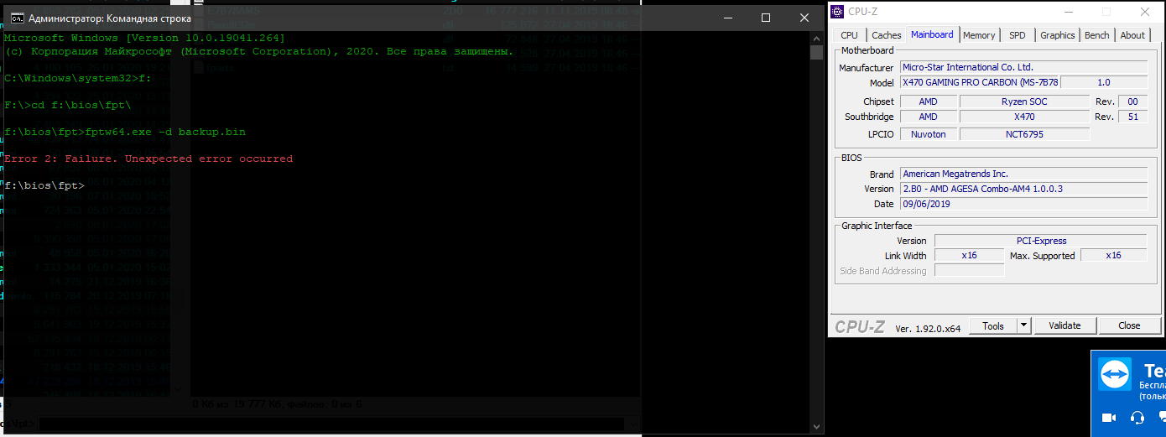Click the Chipset Rev. 00 field
This screenshot has height=437, width=1166.
[x=1132, y=101]
